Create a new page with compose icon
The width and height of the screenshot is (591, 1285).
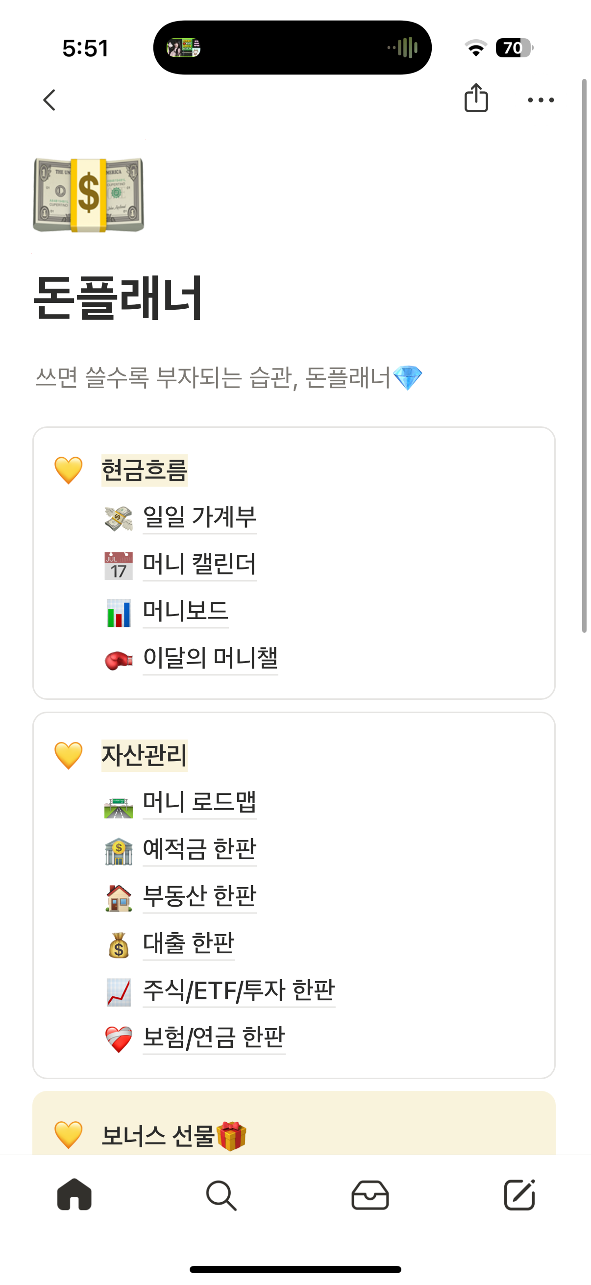pyautogui.click(x=518, y=1195)
